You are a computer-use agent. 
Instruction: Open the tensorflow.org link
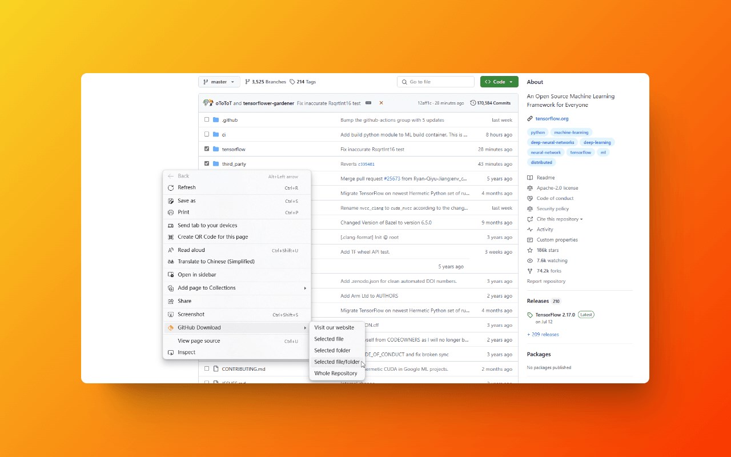click(552, 119)
